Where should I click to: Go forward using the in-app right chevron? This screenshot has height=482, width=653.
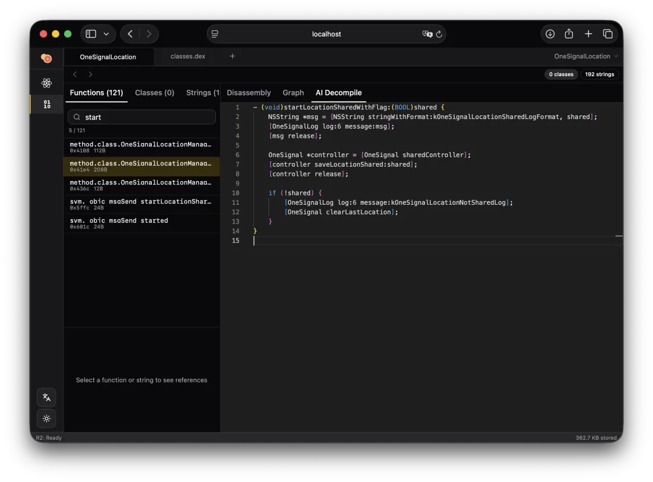tap(91, 74)
